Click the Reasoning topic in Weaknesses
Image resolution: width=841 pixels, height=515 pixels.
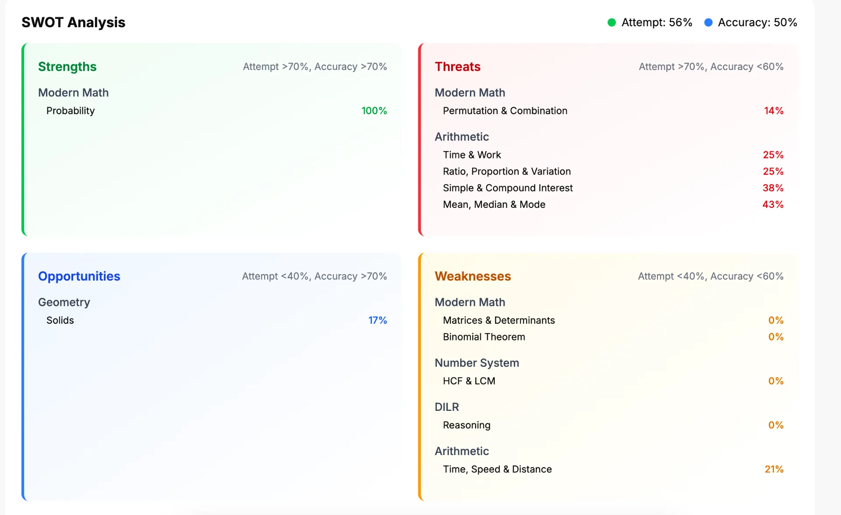[466, 425]
